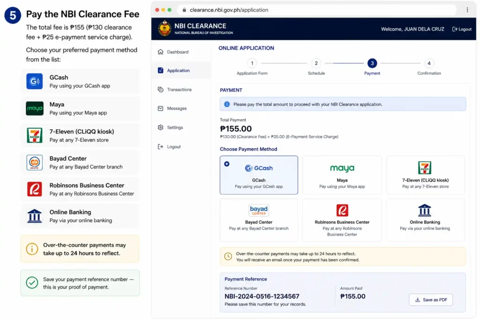Click the Choose Payment Method heading
480x320 pixels.
coord(248,149)
